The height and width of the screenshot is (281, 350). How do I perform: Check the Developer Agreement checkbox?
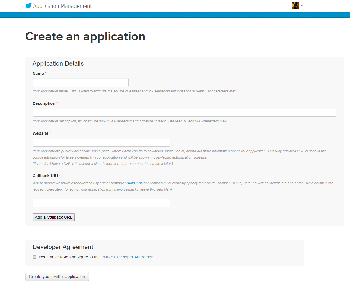(x=34, y=257)
